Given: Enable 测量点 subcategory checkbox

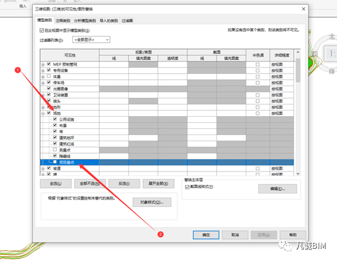Looking at the screenshot, I should coord(55,150).
